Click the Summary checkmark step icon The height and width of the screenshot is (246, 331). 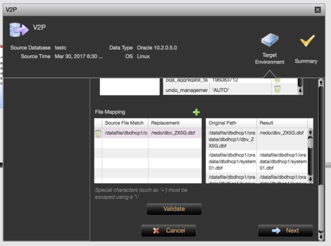point(307,41)
